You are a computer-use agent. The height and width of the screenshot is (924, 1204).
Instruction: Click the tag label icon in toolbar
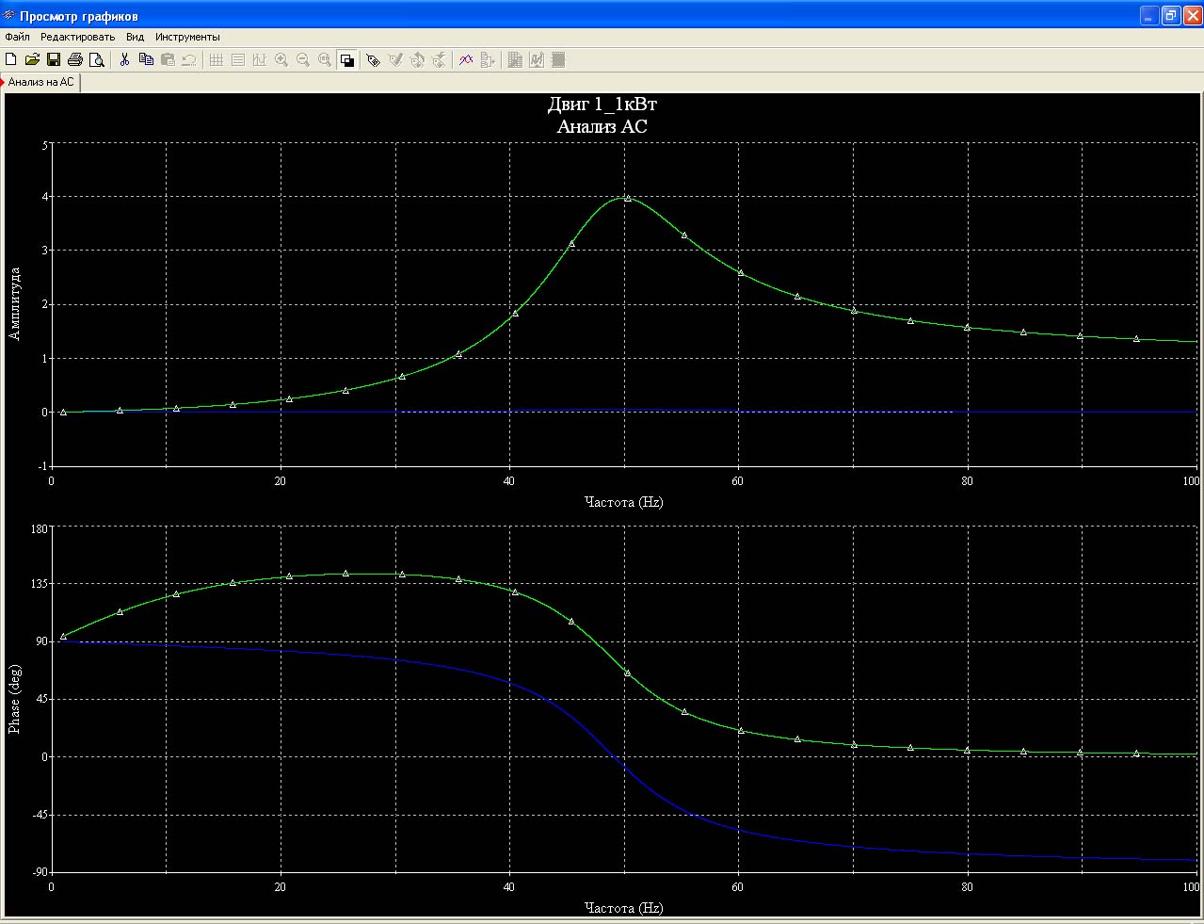click(374, 60)
